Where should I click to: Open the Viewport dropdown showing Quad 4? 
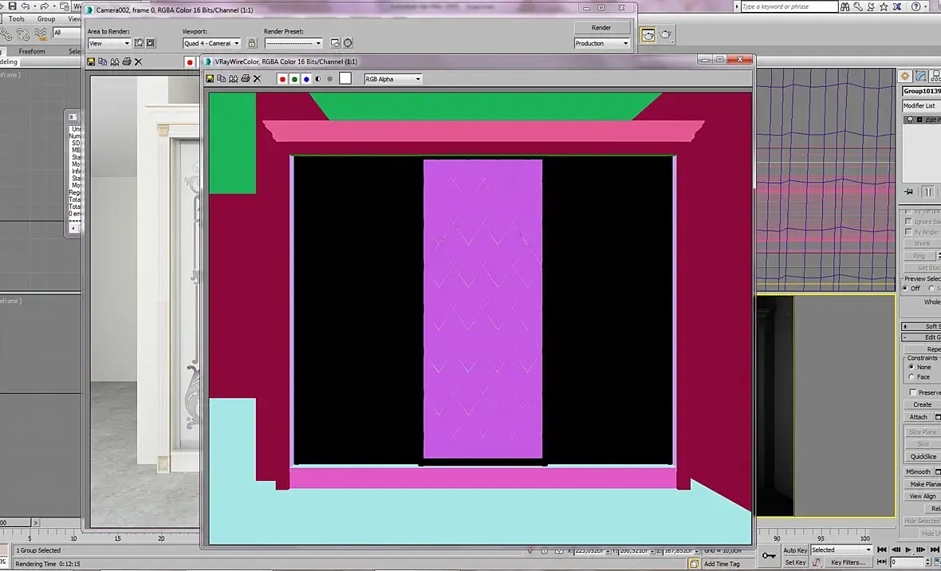211,43
